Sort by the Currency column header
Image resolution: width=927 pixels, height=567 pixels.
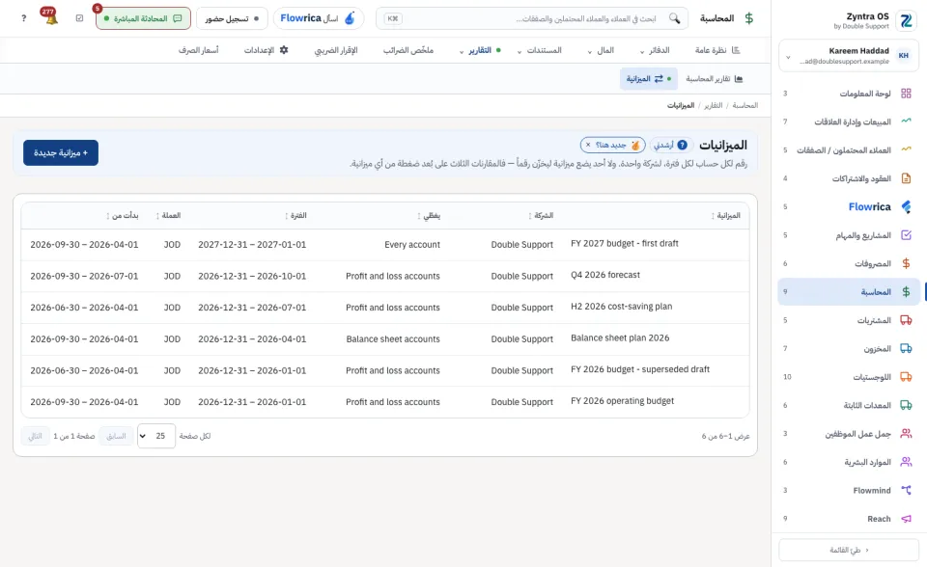168,216
